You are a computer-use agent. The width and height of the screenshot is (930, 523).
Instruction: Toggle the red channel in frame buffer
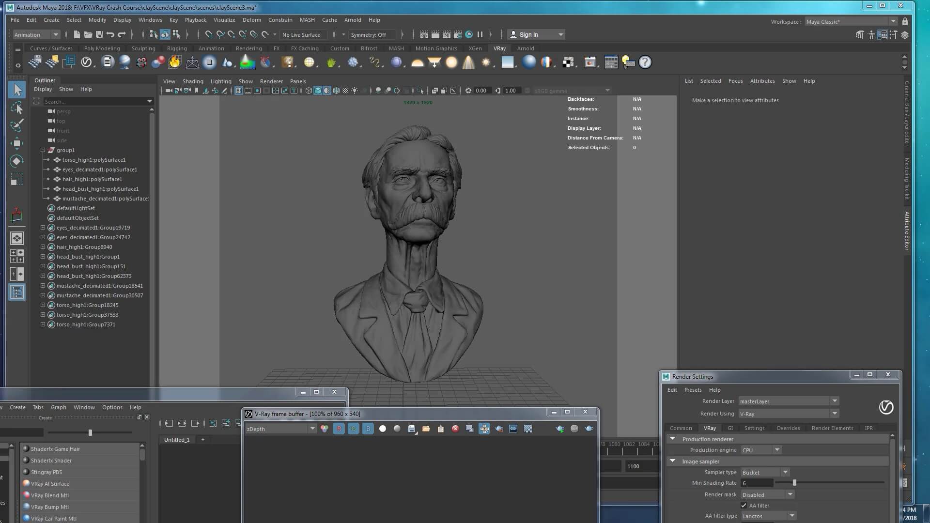pyautogui.click(x=339, y=429)
